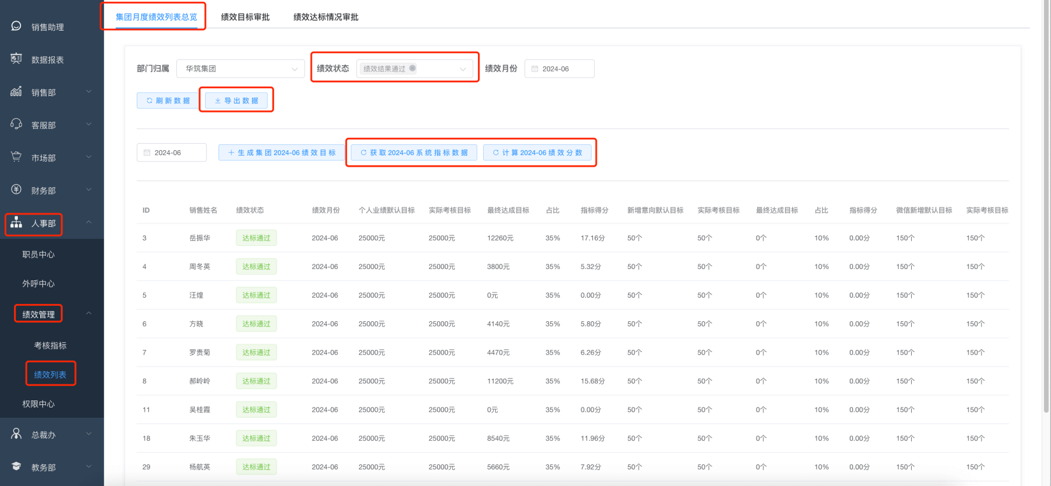This screenshot has height=486, width=1051.
Task: Open the 绩效状态 dropdown arrow
Action: (x=463, y=69)
